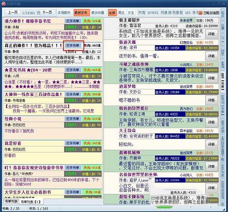Open the 【网页】 link of 大神和一线作家 list
This screenshot has height=212, width=228.
[x=71, y=100]
